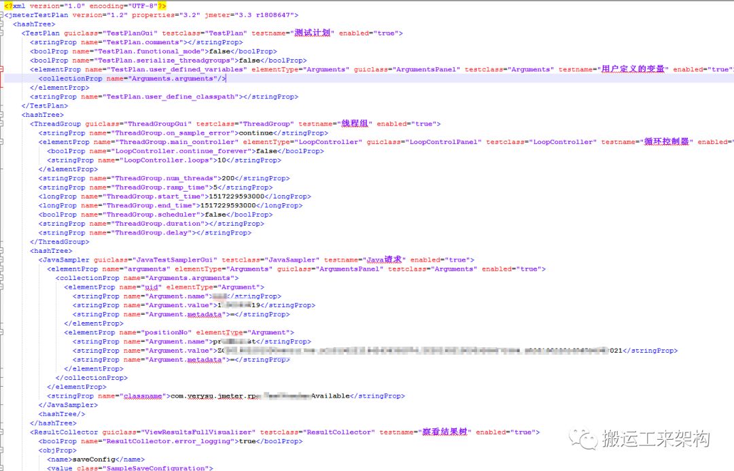Click the closing </TestPlan> tag
This screenshot has height=471, width=734.
point(44,106)
